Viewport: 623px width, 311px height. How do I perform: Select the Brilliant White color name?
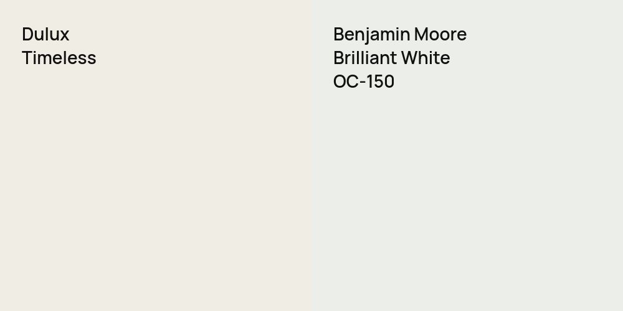(x=391, y=58)
